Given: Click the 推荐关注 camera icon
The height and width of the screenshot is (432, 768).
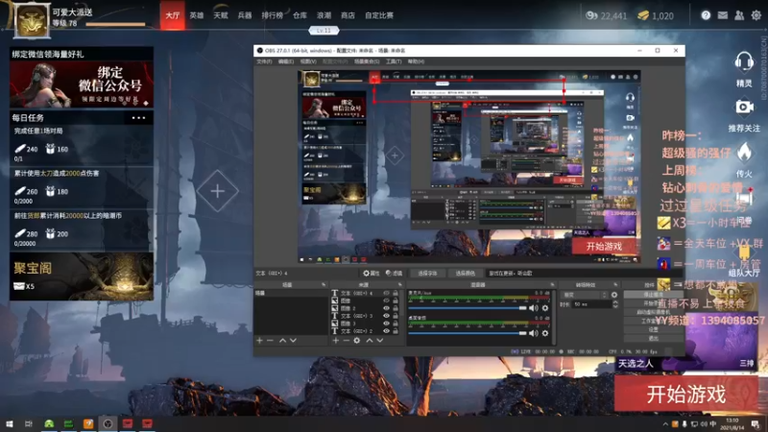Looking at the screenshot, I should 744,108.
